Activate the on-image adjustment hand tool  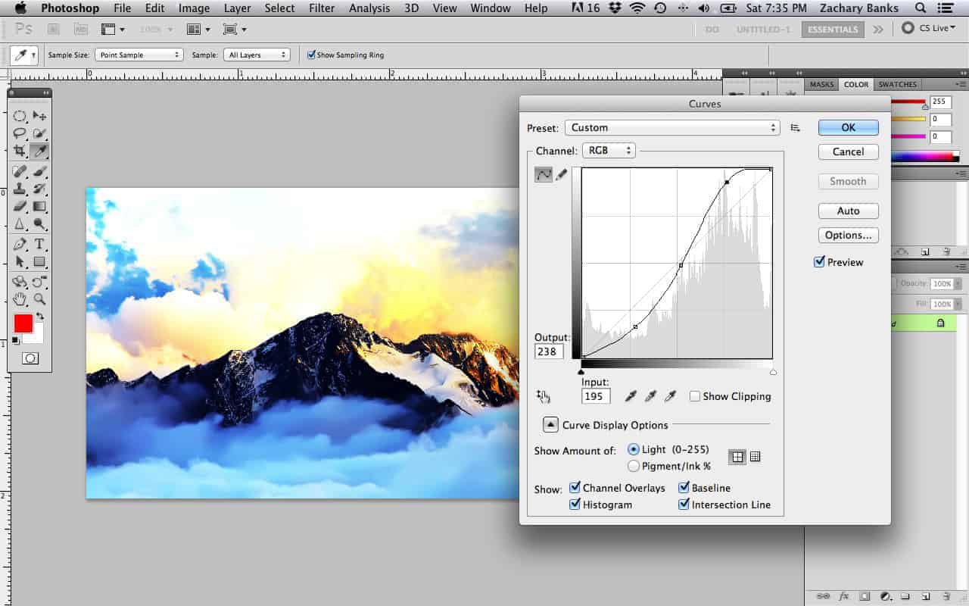tap(542, 396)
